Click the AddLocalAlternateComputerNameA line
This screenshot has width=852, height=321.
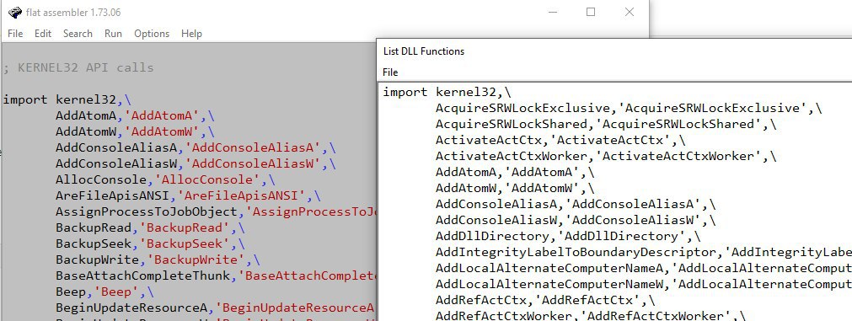(643, 268)
